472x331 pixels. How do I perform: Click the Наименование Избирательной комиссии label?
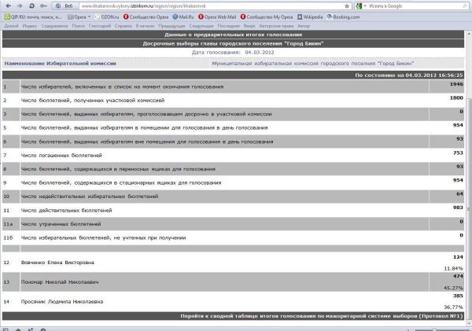(x=60, y=61)
